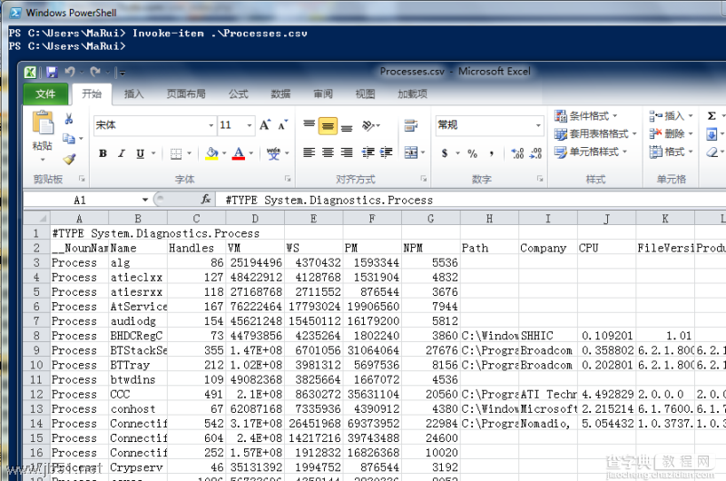Image resolution: width=726 pixels, height=481 pixels.
Task: Click the 单元格样式 cell styles button
Action: click(x=591, y=152)
